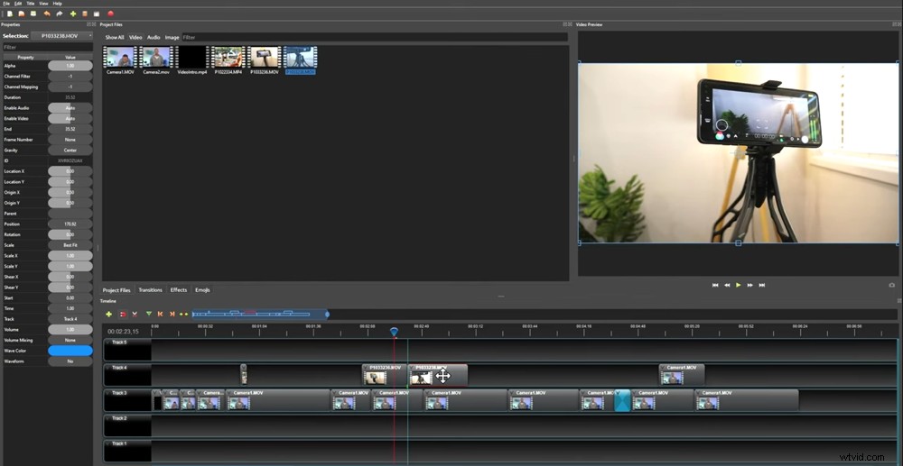Click the Volume value slider
Image resolution: width=903 pixels, height=466 pixels.
click(70, 330)
